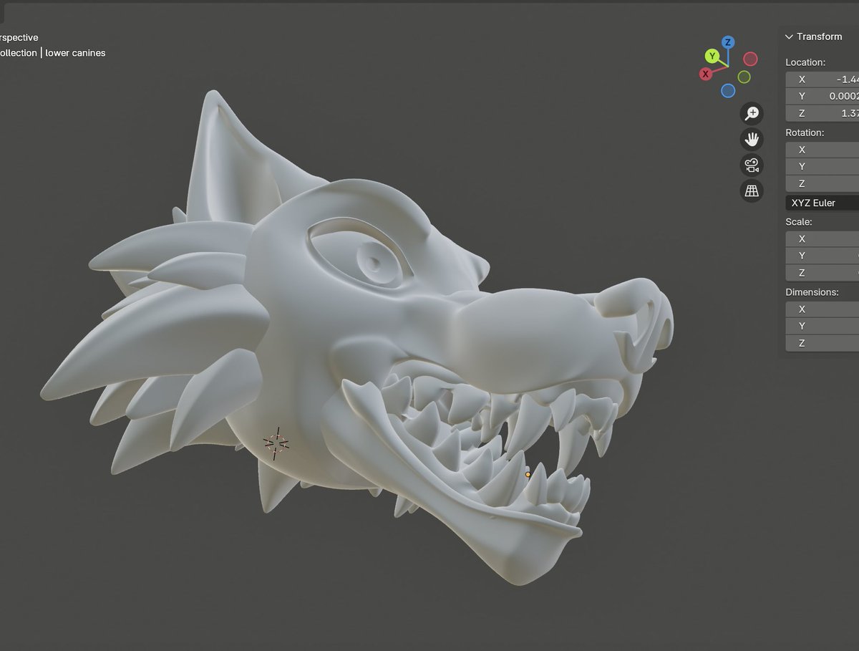The width and height of the screenshot is (859, 651).
Task: Click the camera view icon
Action: coord(750,165)
